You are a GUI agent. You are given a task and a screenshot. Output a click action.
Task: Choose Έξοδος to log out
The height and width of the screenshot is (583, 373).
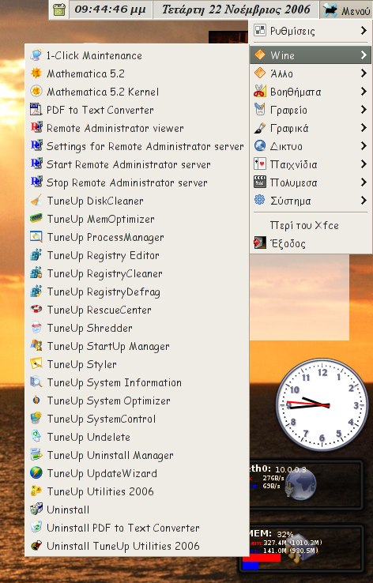tap(311, 243)
